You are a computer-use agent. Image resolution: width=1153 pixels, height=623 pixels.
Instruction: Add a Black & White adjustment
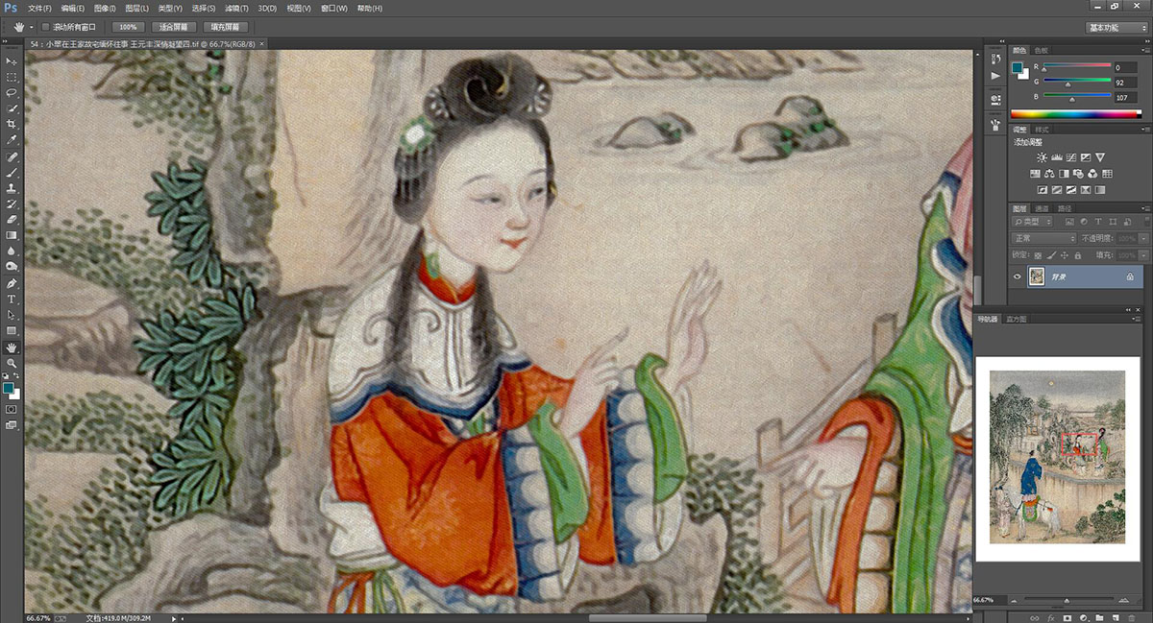pyautogui.click(x=1065, y=174)
